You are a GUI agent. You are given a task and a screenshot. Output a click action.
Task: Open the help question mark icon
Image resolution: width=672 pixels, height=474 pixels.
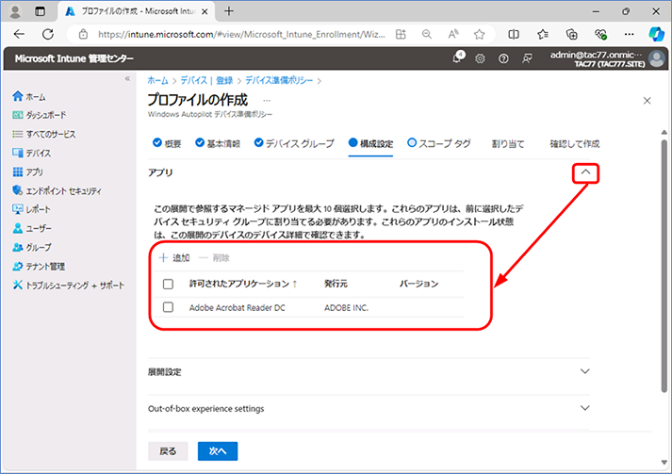pyautogui.click(x=503, y=58)
